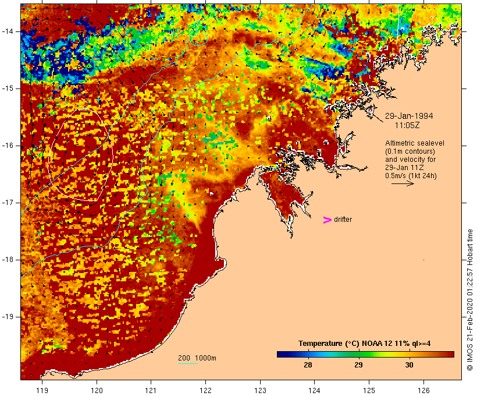Click latitude axis label -15
The height and width of the screenshot is (396, 477).
pyautogui.click(x=8, y=89)
